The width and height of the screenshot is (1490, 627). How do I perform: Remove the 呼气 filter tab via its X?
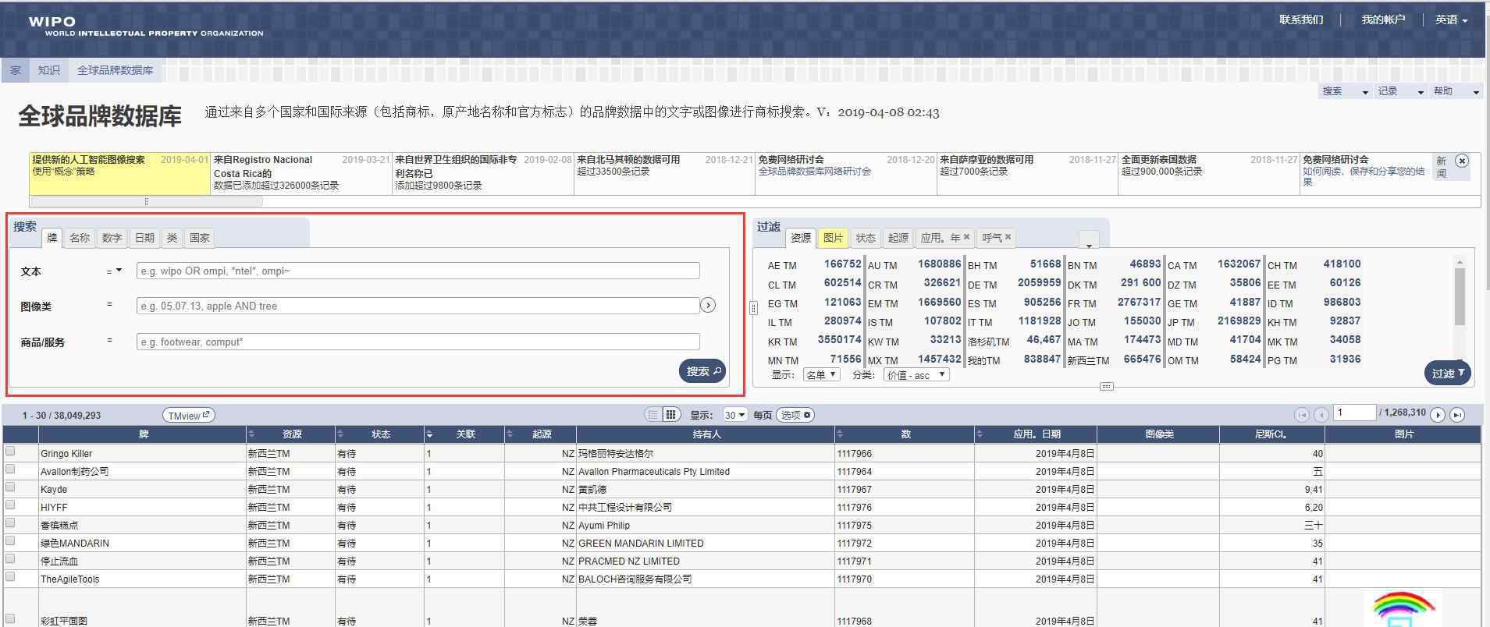[x=1008, y=237]
